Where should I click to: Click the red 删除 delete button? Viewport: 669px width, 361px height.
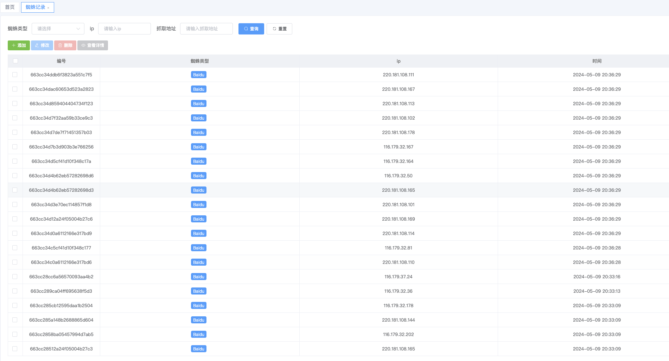65,45
